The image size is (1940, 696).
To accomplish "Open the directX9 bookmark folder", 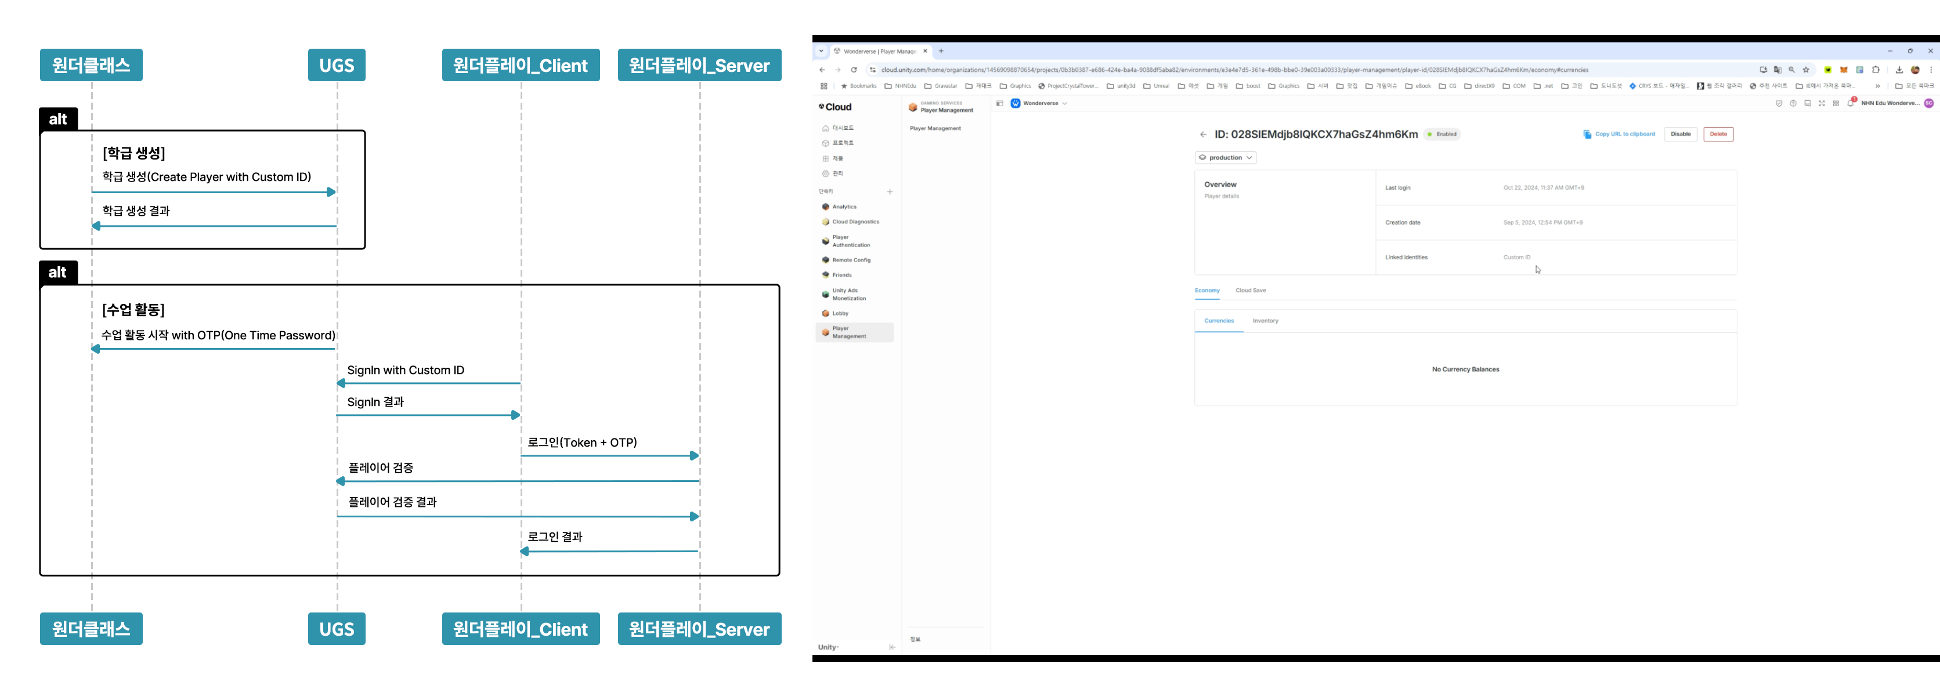I will [1479, 86].
